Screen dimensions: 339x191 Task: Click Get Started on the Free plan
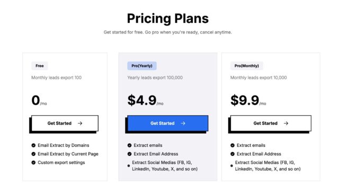[65, 123]
